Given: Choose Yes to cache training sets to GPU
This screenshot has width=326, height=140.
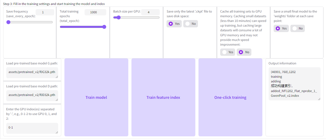Looking at the screenshot, I should [228, 52].
